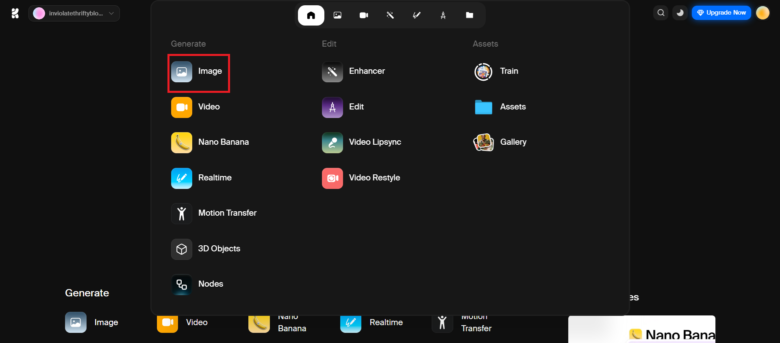Open Gallery from the Assets column

click(500, 142)
